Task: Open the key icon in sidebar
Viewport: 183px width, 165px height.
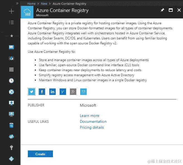Action: tap(11, 148)
